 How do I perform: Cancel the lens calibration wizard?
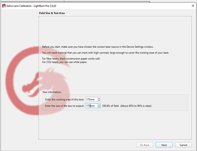[183, 145]
